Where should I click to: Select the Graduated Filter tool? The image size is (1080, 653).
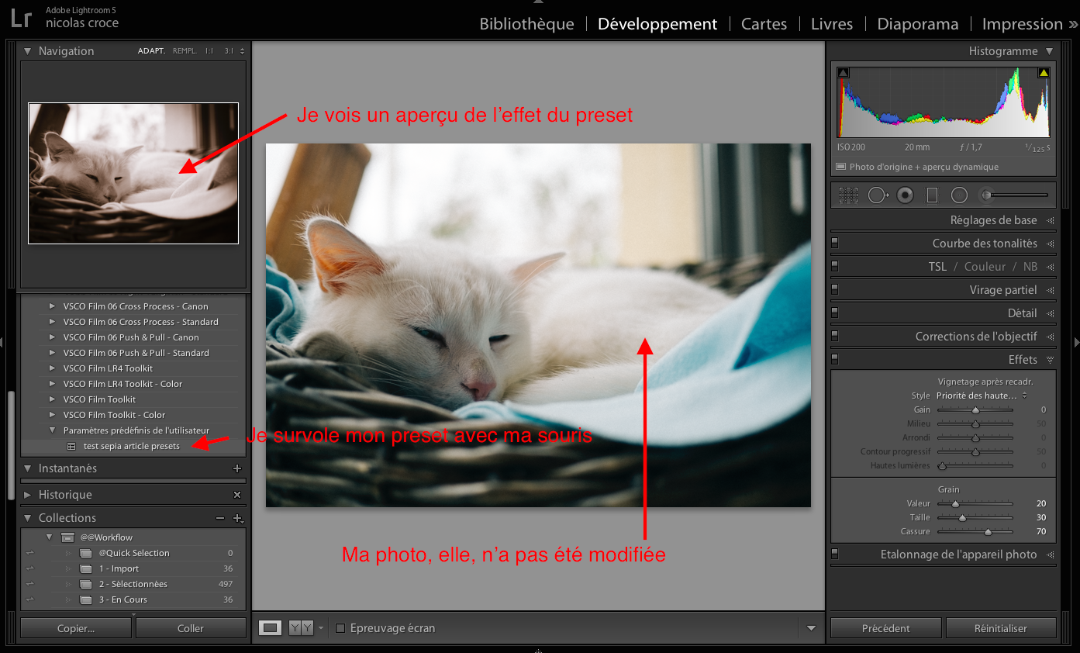click(932, 195)
